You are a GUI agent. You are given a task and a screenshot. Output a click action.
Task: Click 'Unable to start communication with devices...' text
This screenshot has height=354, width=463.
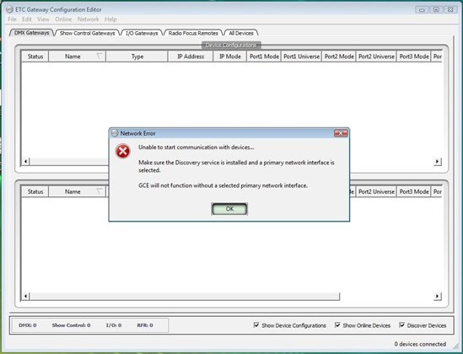coord(197,147)
